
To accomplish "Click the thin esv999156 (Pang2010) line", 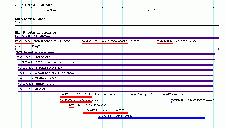I will [x=117, y=49].
